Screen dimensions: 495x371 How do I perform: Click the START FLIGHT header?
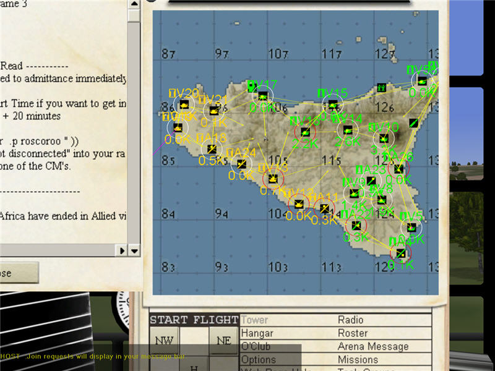pyautogui.click(x=194, y=320)
